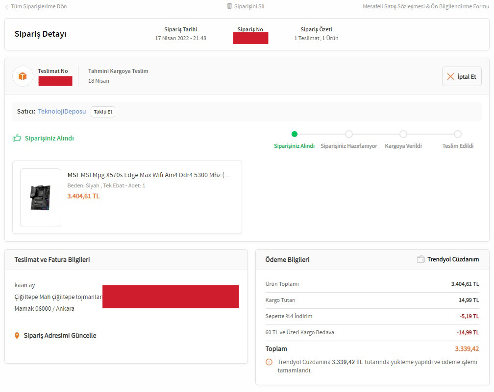Click the Beden: Siyah, Tek Ebat text

(x=106, y=185)
